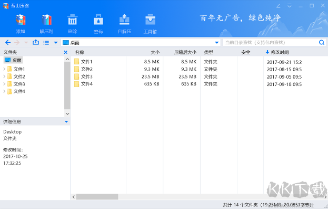Click 文件1 folder icon in list
Image resolution: width=328 pixels, height=209 pixels.
[77, 62]
